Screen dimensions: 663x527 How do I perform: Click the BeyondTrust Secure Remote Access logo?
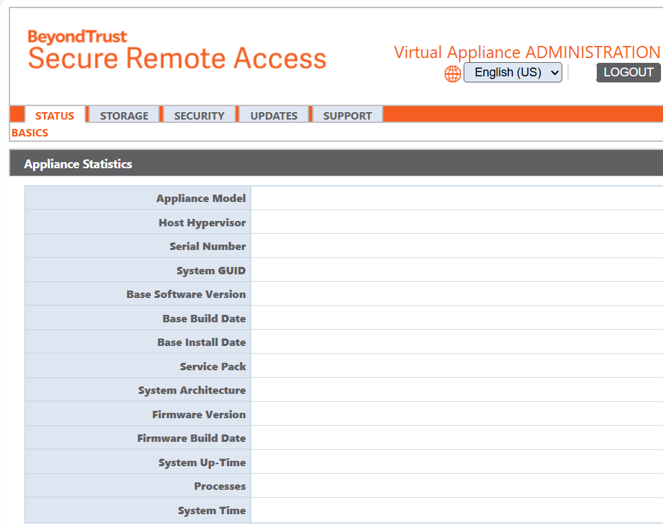tap(177, 49)
